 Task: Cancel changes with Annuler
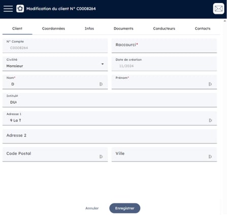point(92,208)
